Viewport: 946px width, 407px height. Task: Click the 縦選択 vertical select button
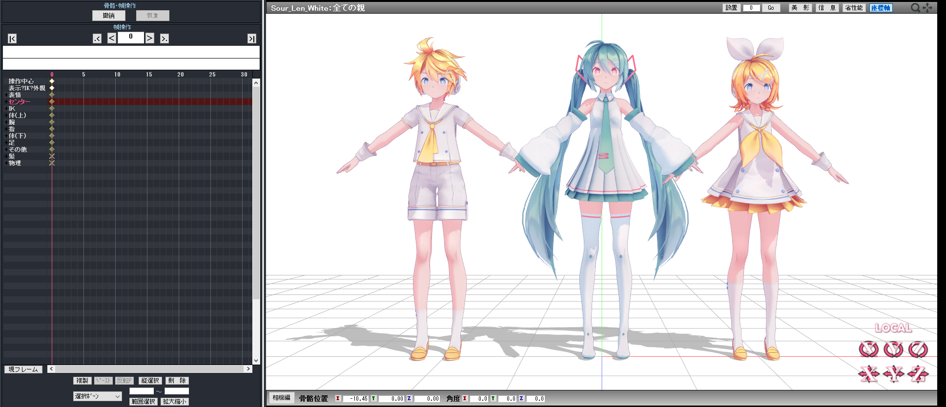point(150,381)
